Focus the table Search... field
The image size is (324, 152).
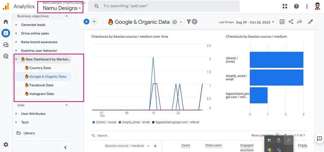click(x=103, y=136)
